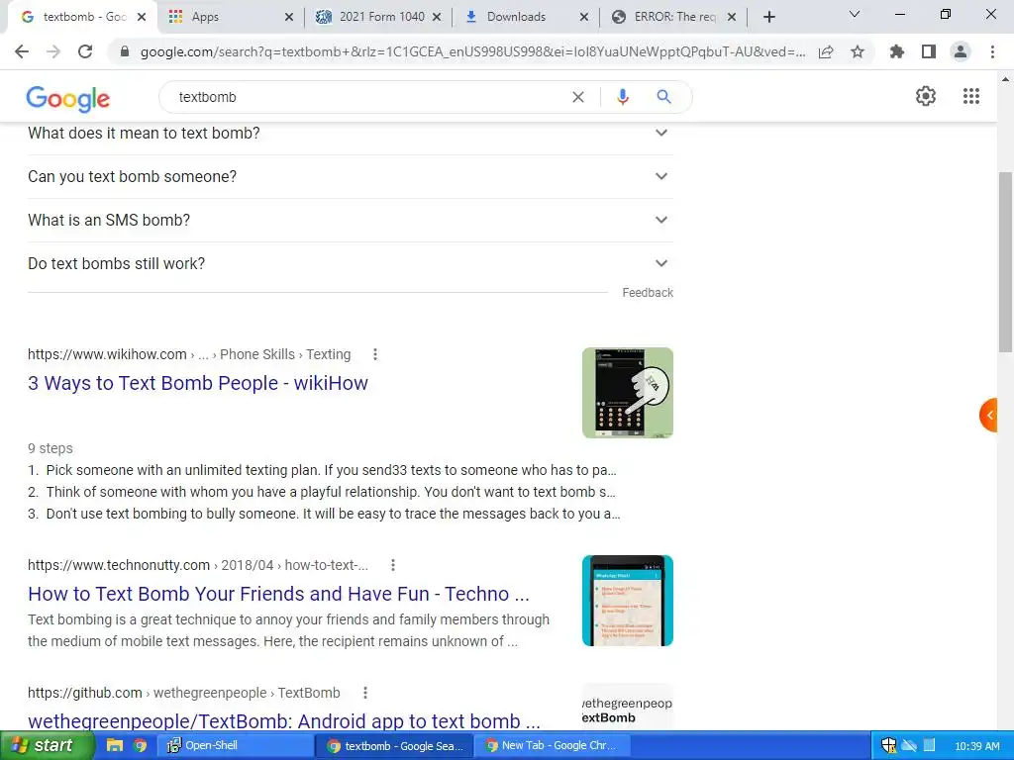Expand 'What does it mean to text bomb?'
Image resolution: width=1014 pixels, height=760 pixels.
[351, 134]
